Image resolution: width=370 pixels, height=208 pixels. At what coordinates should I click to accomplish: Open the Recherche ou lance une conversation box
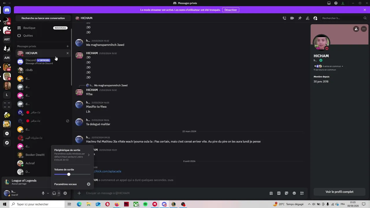[43, 18]
